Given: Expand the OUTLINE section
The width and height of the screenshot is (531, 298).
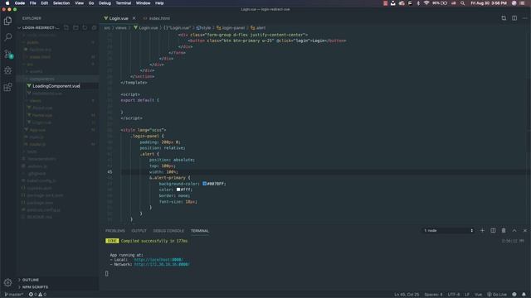Looking at the screenshot, I should pos(31,280).
